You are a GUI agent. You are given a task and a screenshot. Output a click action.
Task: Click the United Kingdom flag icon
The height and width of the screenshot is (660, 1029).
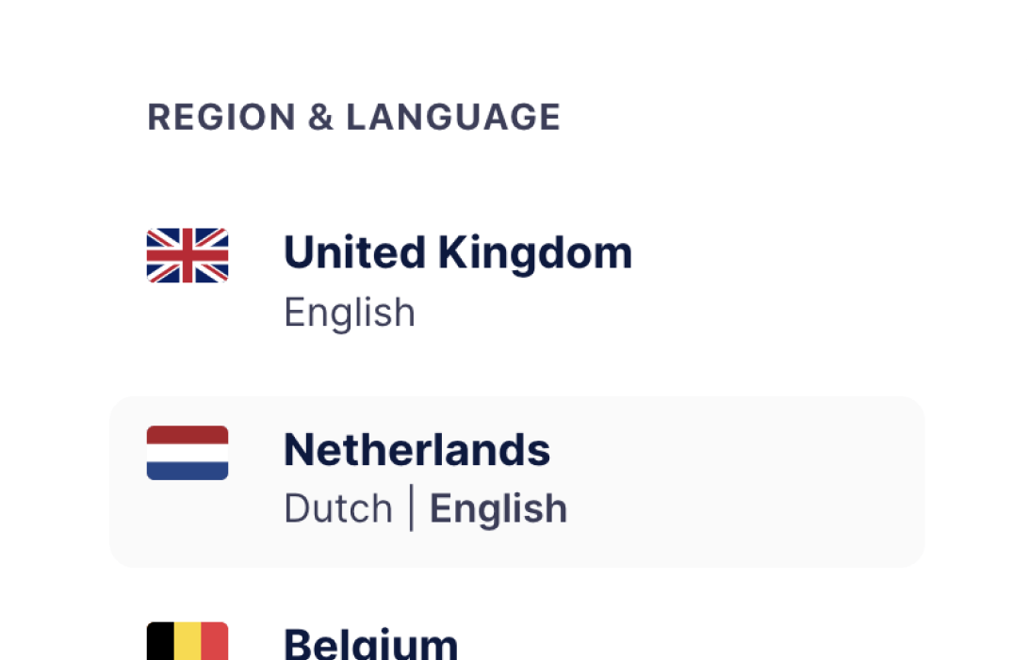click(x=188, y=255)
